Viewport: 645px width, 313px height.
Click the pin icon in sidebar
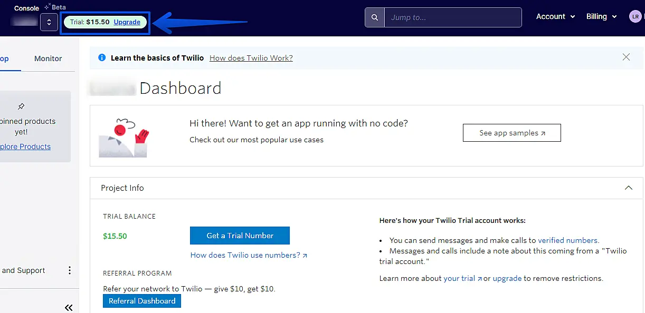pyautogui.click(x=21, y=106)
